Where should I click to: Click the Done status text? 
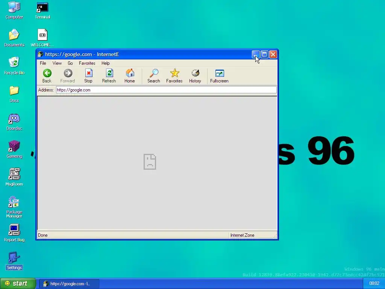click(43, 235)
